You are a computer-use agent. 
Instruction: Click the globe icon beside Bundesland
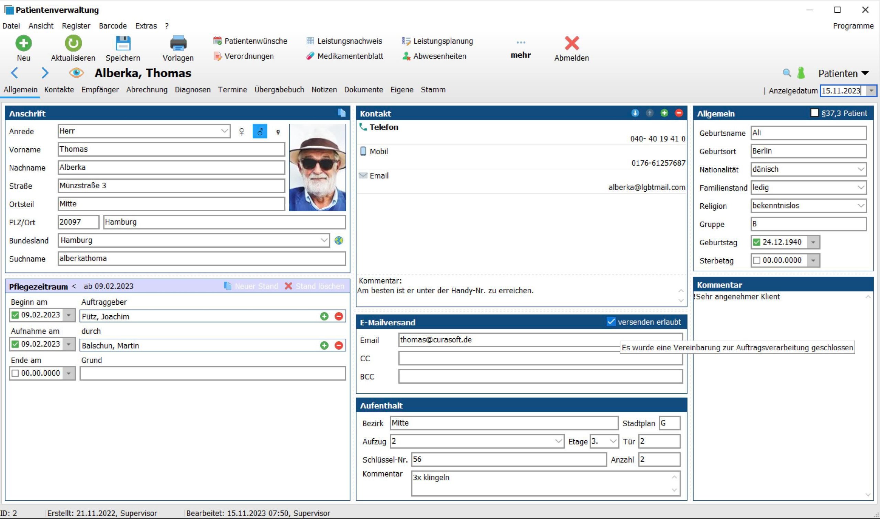(x=338, y=241)
